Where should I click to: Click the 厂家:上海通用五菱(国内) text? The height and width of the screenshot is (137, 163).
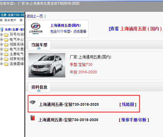[x=90, y=57]
